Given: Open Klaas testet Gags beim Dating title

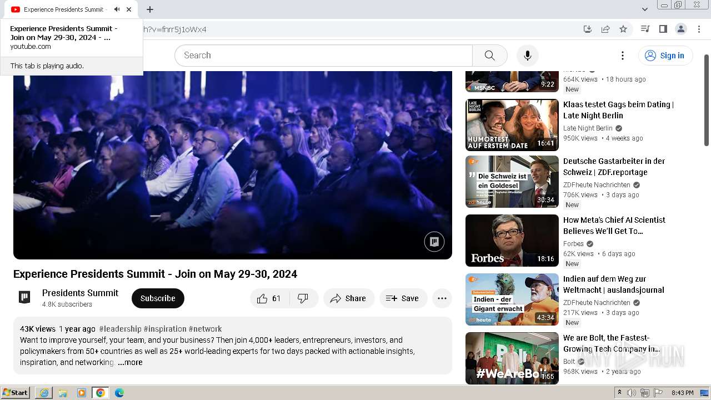Looking at the screenshot, I should 618,110.
